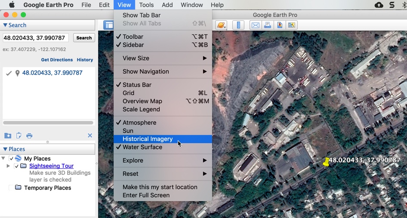
Task: Open the View Size submenu
Action: click(x=163, y=58)
